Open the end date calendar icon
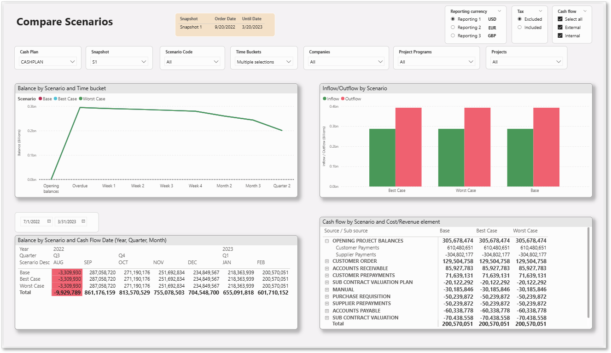This screenshot has width=611, height=353. pyautogui.click(x=83, y=221)
